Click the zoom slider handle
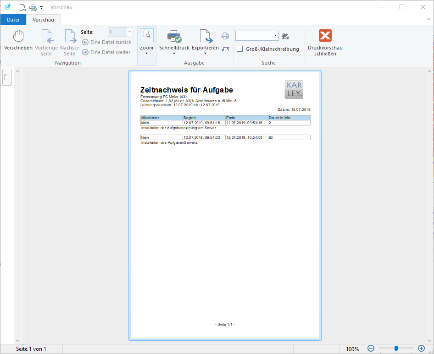Viewport: 434px width, 354px height. point(396,349)
